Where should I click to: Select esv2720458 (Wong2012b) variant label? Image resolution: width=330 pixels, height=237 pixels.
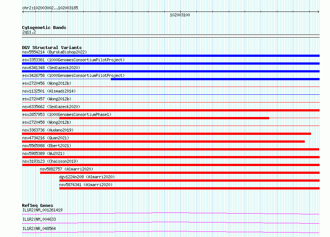(x=47, y=122)
